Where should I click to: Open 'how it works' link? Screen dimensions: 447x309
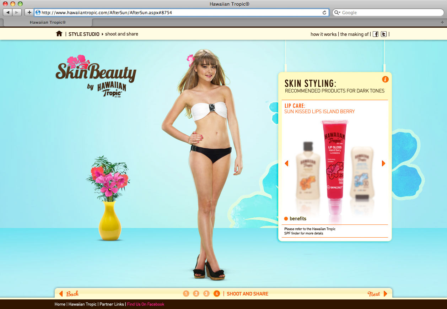point(323,34)
